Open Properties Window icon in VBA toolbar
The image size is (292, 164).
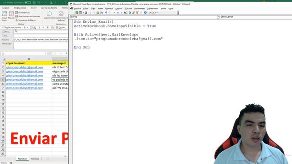[133, 13]
